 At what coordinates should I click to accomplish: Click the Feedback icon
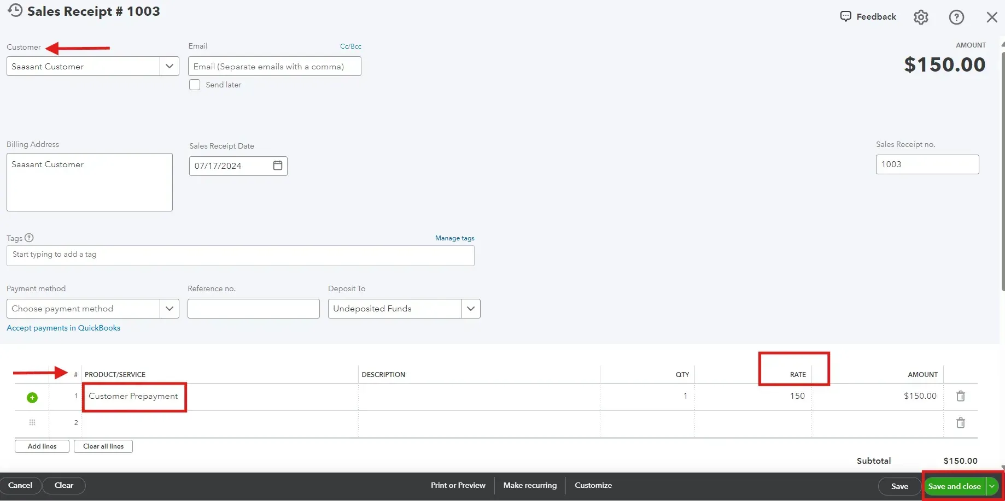[x=845, y=16]
